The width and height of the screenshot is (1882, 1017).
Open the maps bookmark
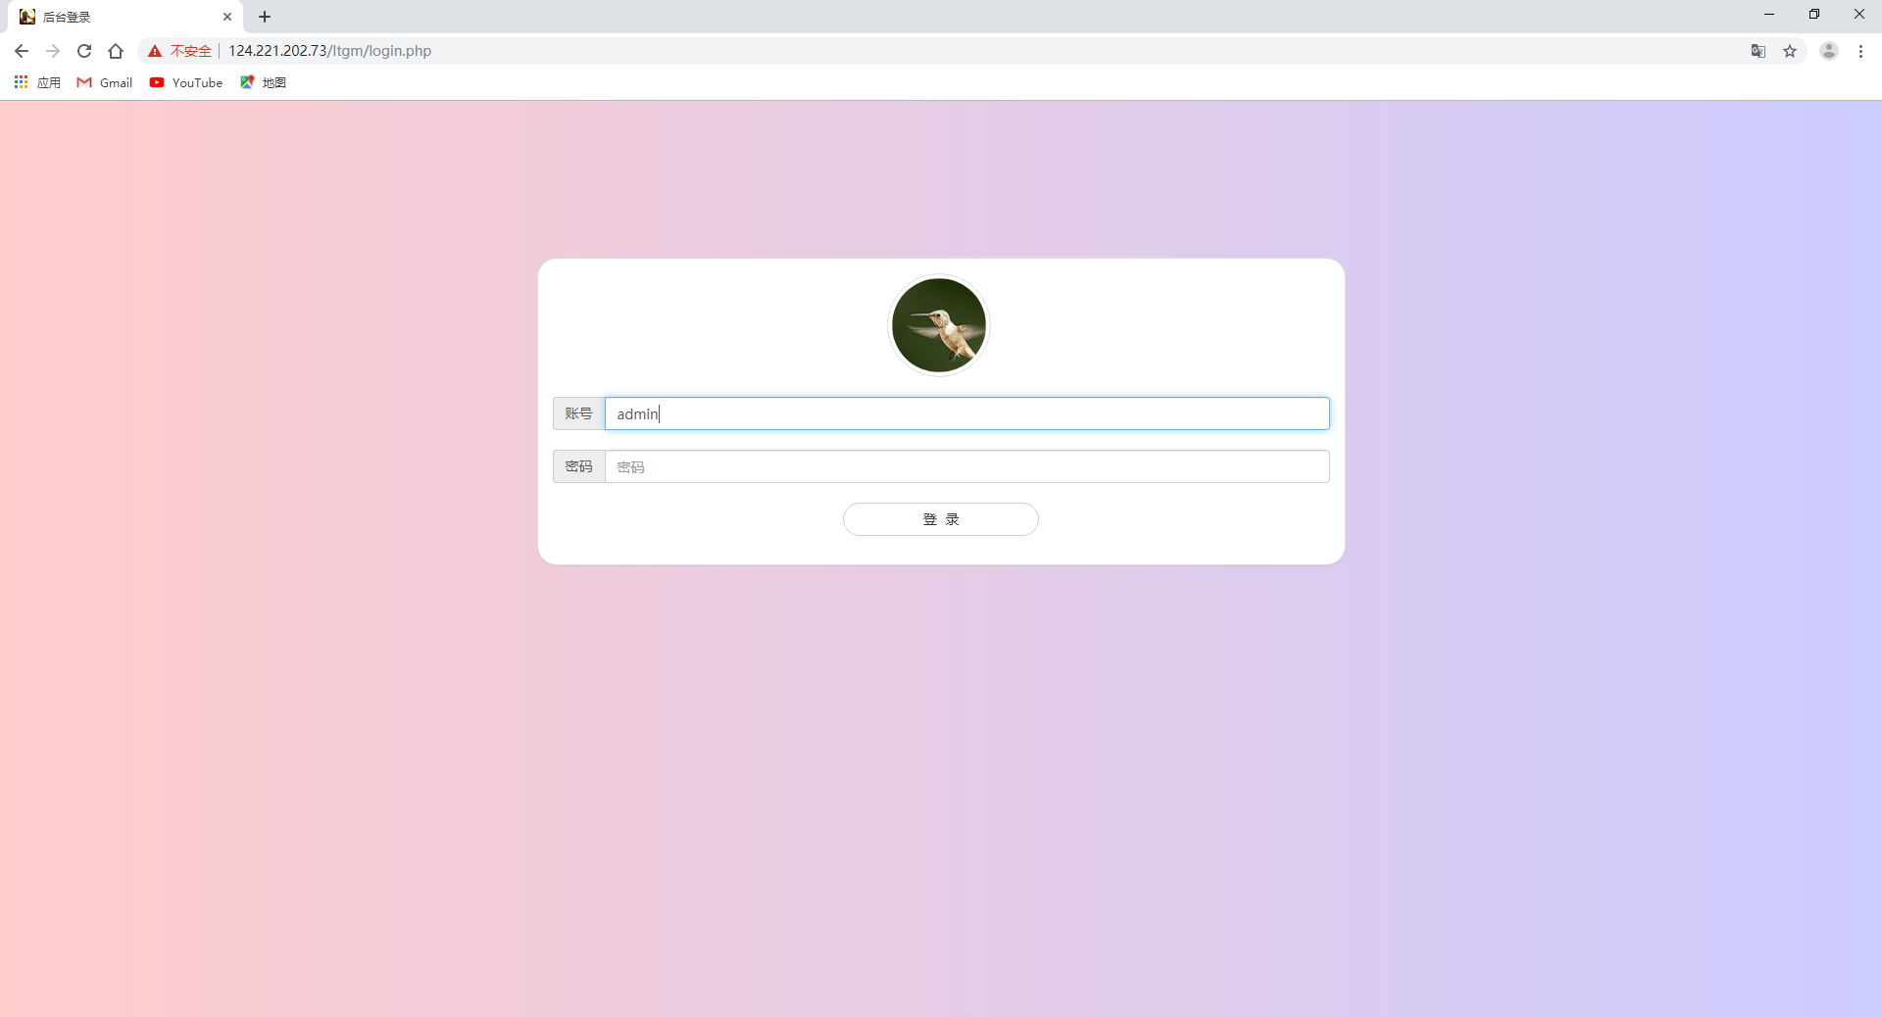pyautogui.click(x=263, y=82)
